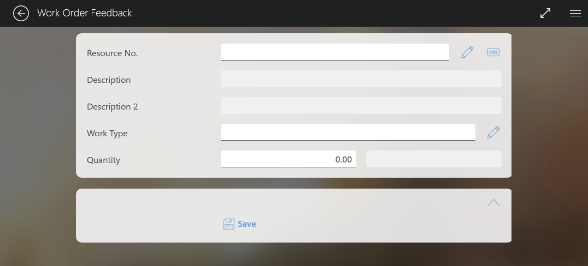Click the pencil icon beside Work Type
The image size is (588, 266).
493,132
